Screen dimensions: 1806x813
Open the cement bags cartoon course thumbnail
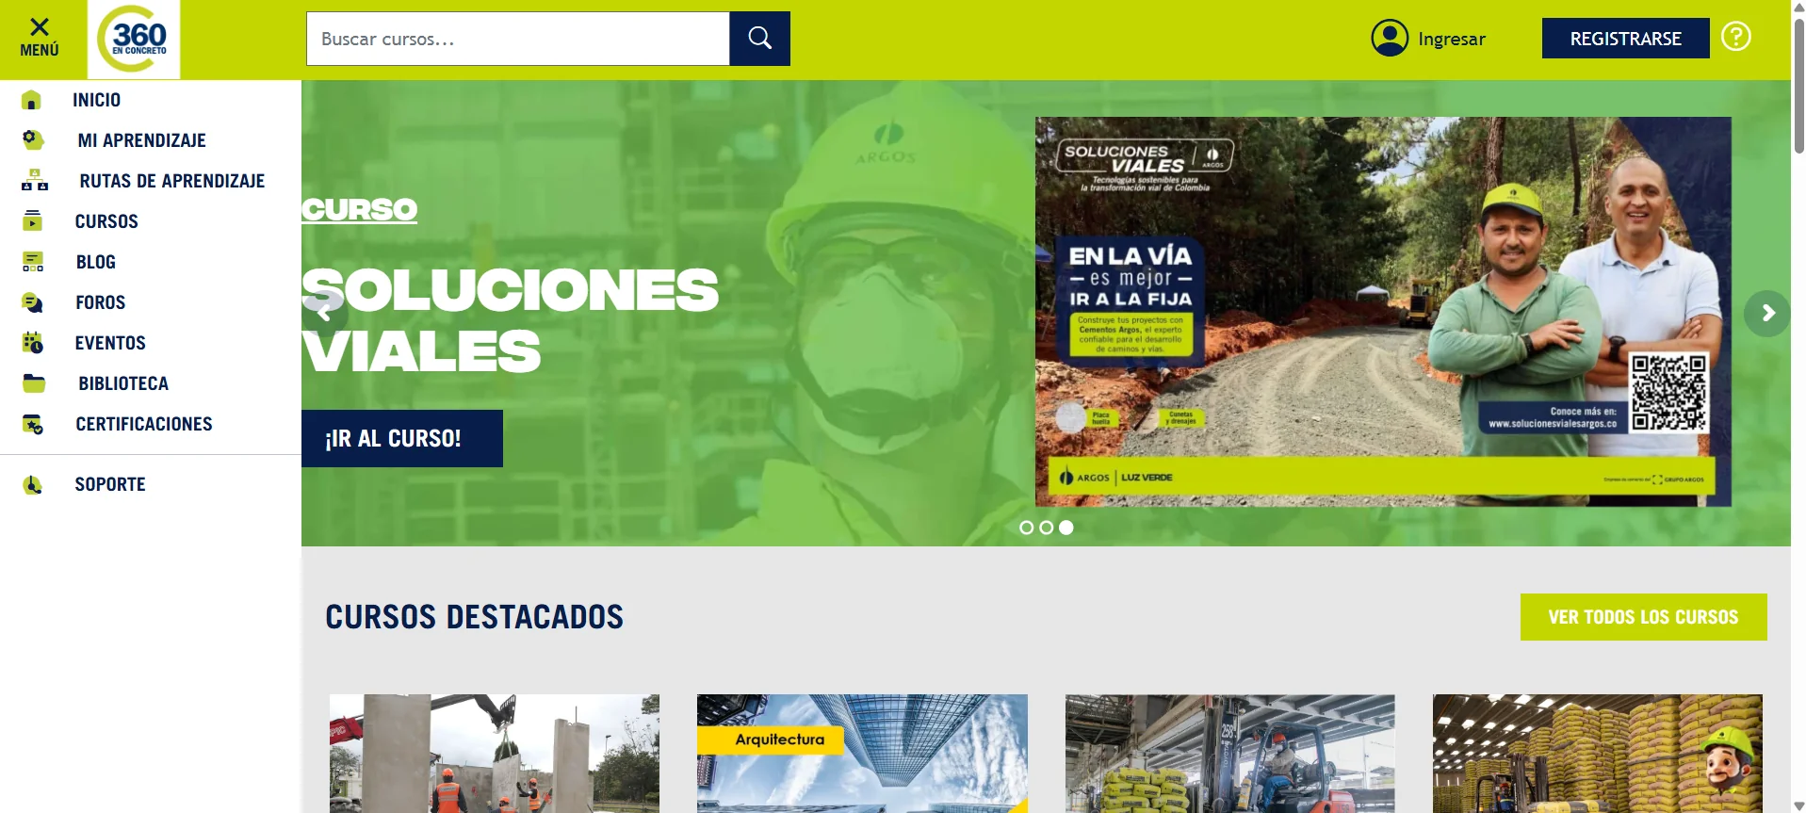pyautogui.click(x=1597, y=754)
